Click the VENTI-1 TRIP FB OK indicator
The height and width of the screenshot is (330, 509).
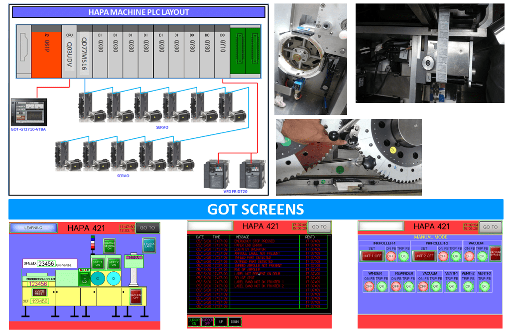pyautogui.click(x=452, y=286)
